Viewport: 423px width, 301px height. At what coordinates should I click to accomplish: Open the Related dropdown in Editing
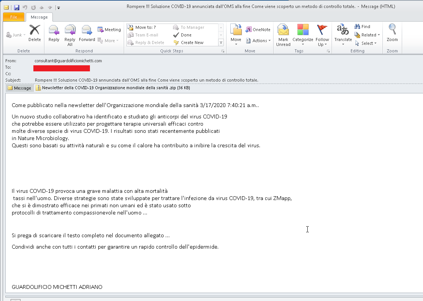(367, 35)
